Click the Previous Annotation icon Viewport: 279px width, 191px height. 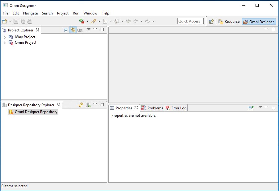(117, 21)
